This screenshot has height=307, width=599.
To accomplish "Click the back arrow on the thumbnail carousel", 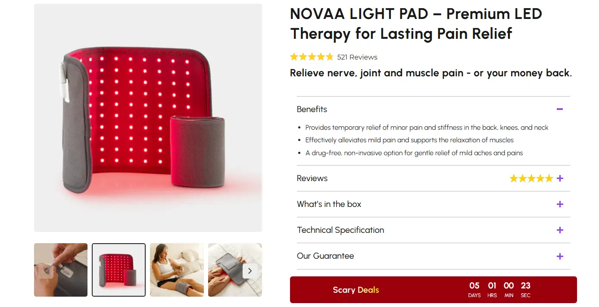I will (45, 271).
